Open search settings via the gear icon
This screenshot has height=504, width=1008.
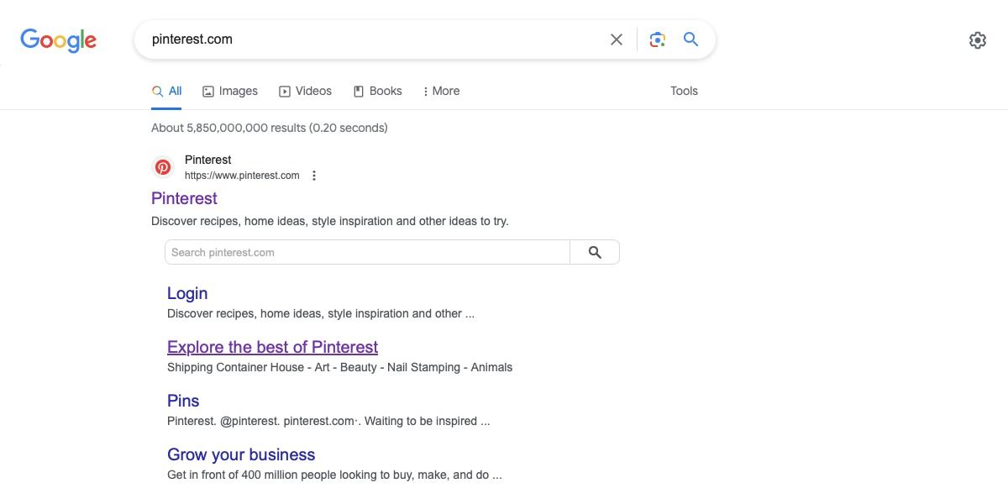[x=977, y=39]
